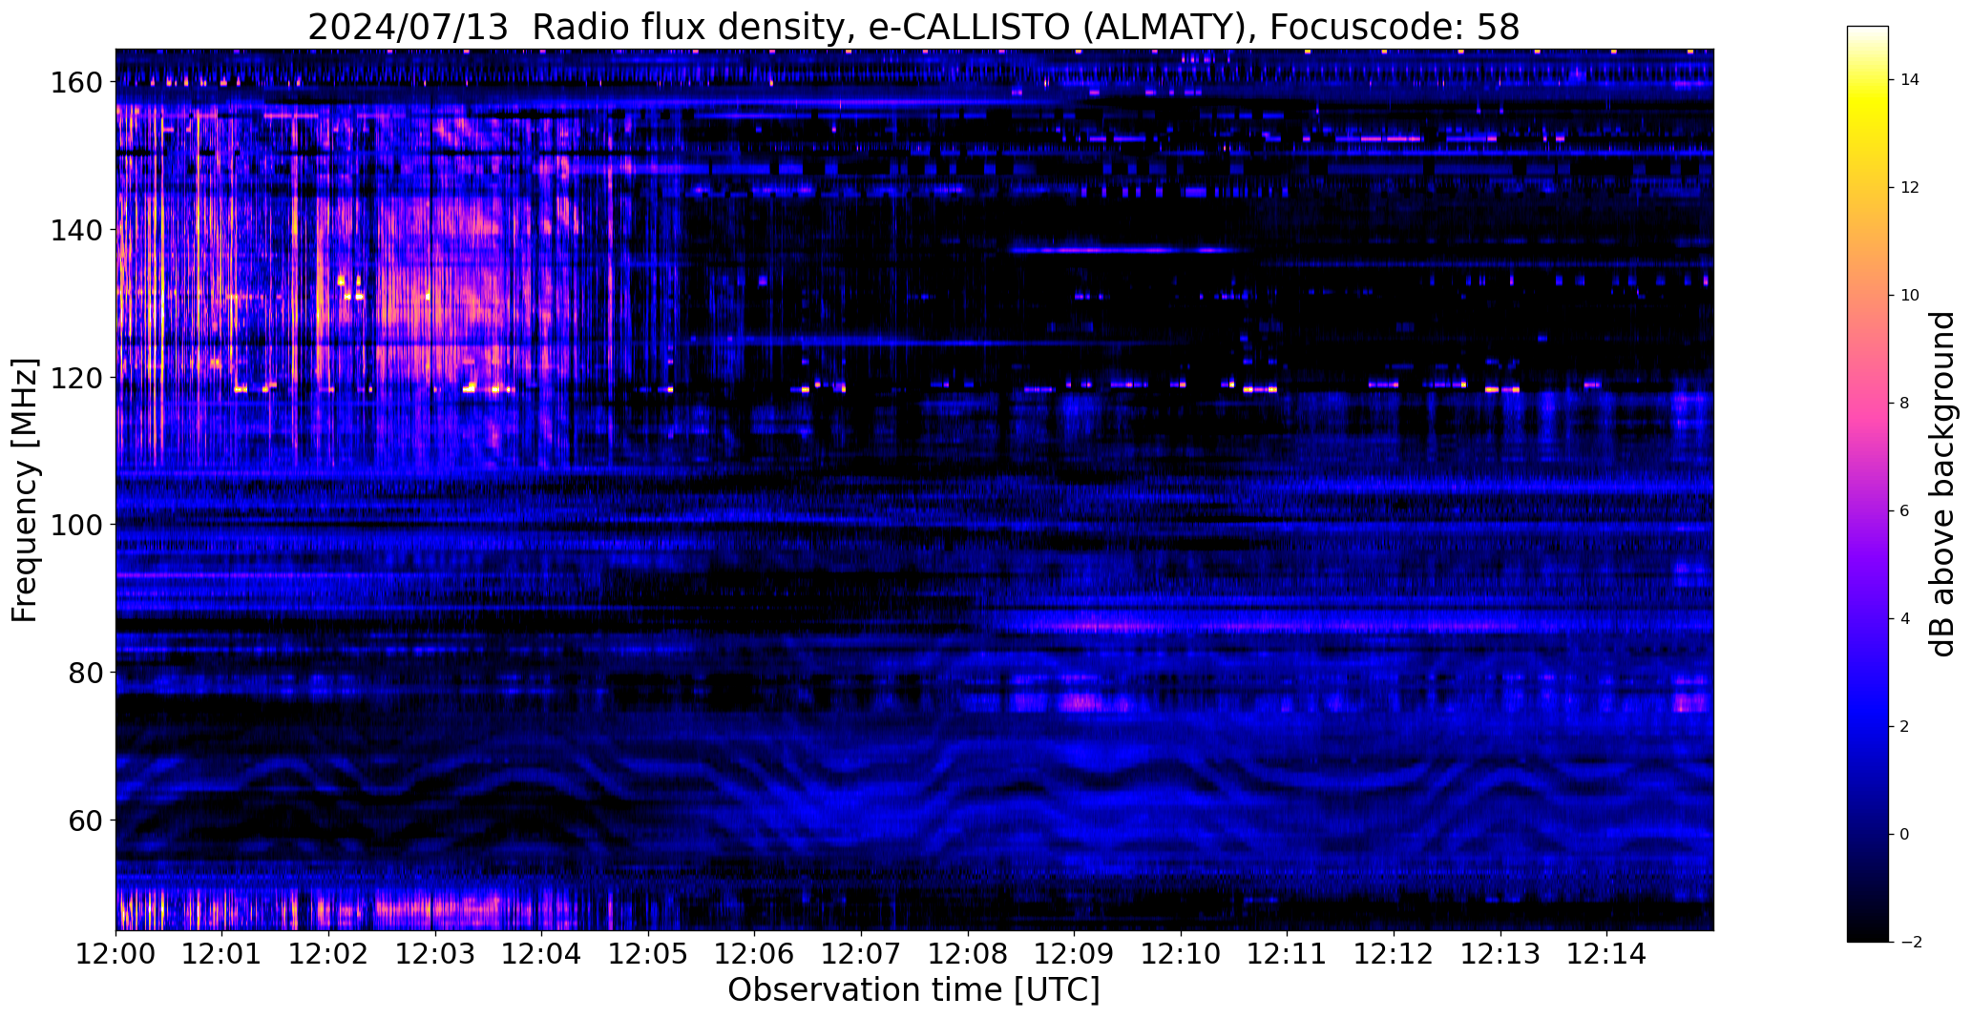Click the 12:06 time tick label

click(x=754, y=954)
